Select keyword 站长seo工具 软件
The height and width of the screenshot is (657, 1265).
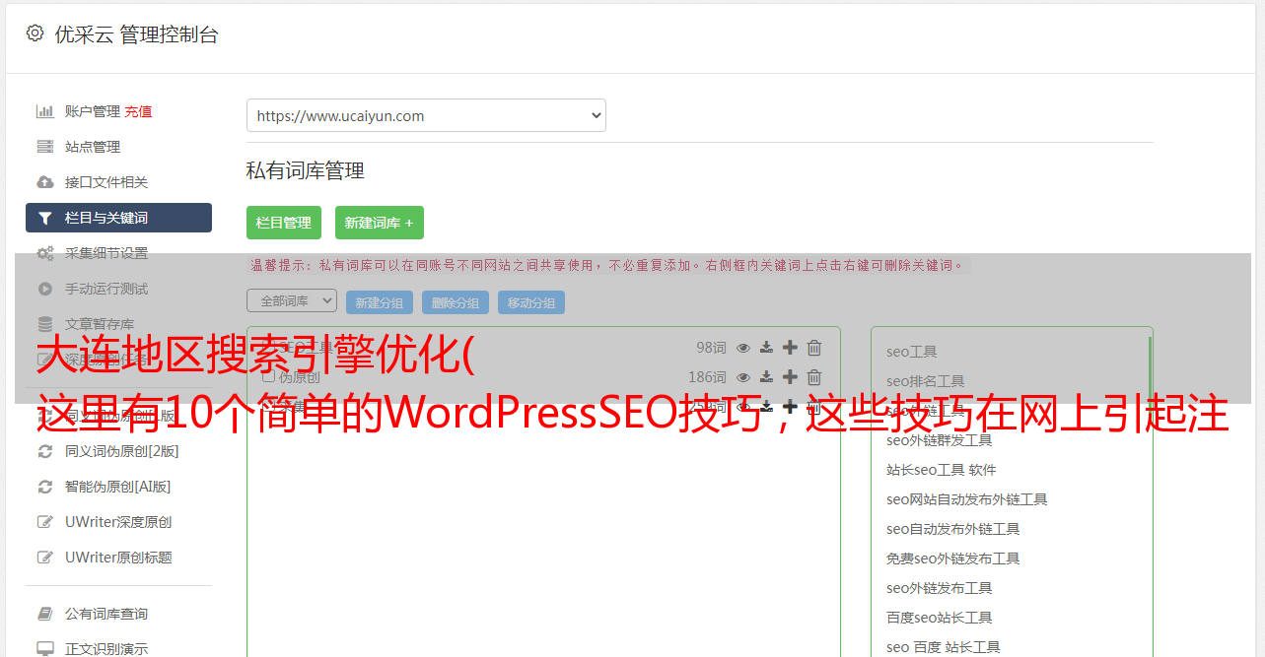[942, 470]
